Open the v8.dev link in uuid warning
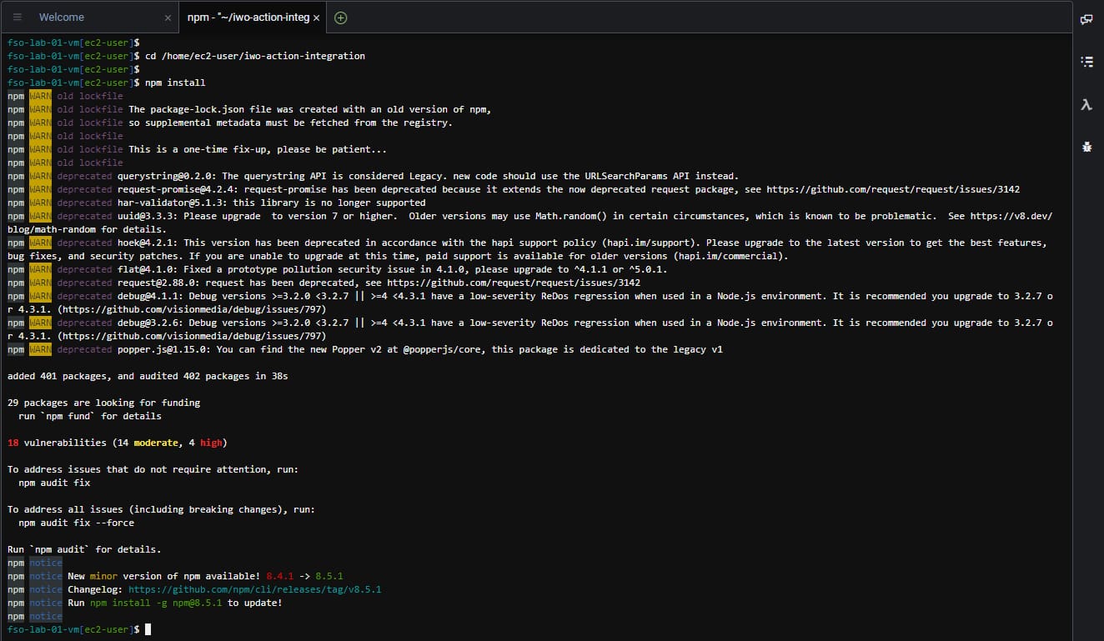 (1026, 216)
